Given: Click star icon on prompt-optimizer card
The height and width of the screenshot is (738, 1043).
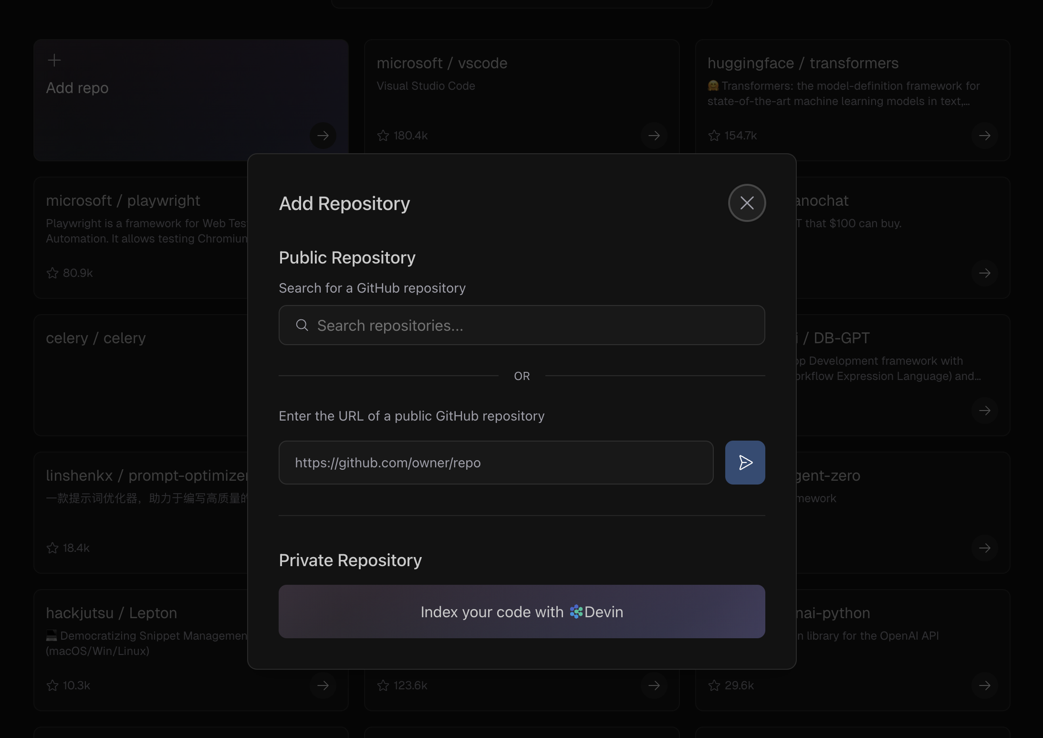Looking at the screenshot, I should click(x=52, y=548).
